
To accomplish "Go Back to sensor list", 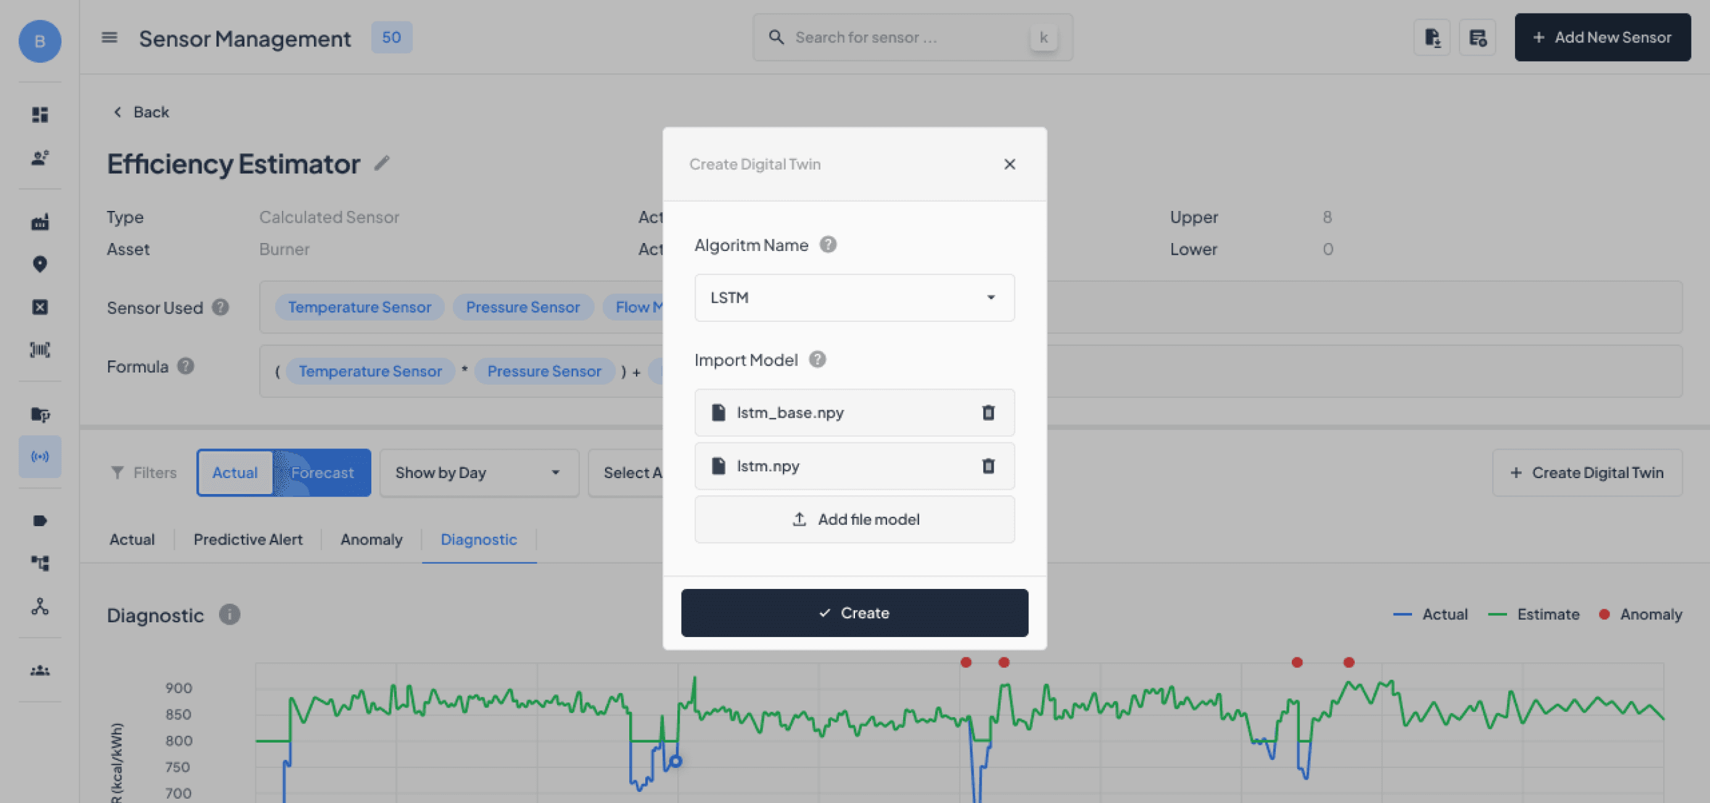I will [x=141, y=112].
